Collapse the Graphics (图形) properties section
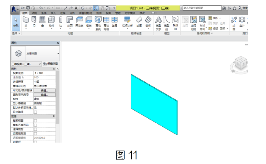The height and width of the screenshot is (164, 266). [54, 69]
